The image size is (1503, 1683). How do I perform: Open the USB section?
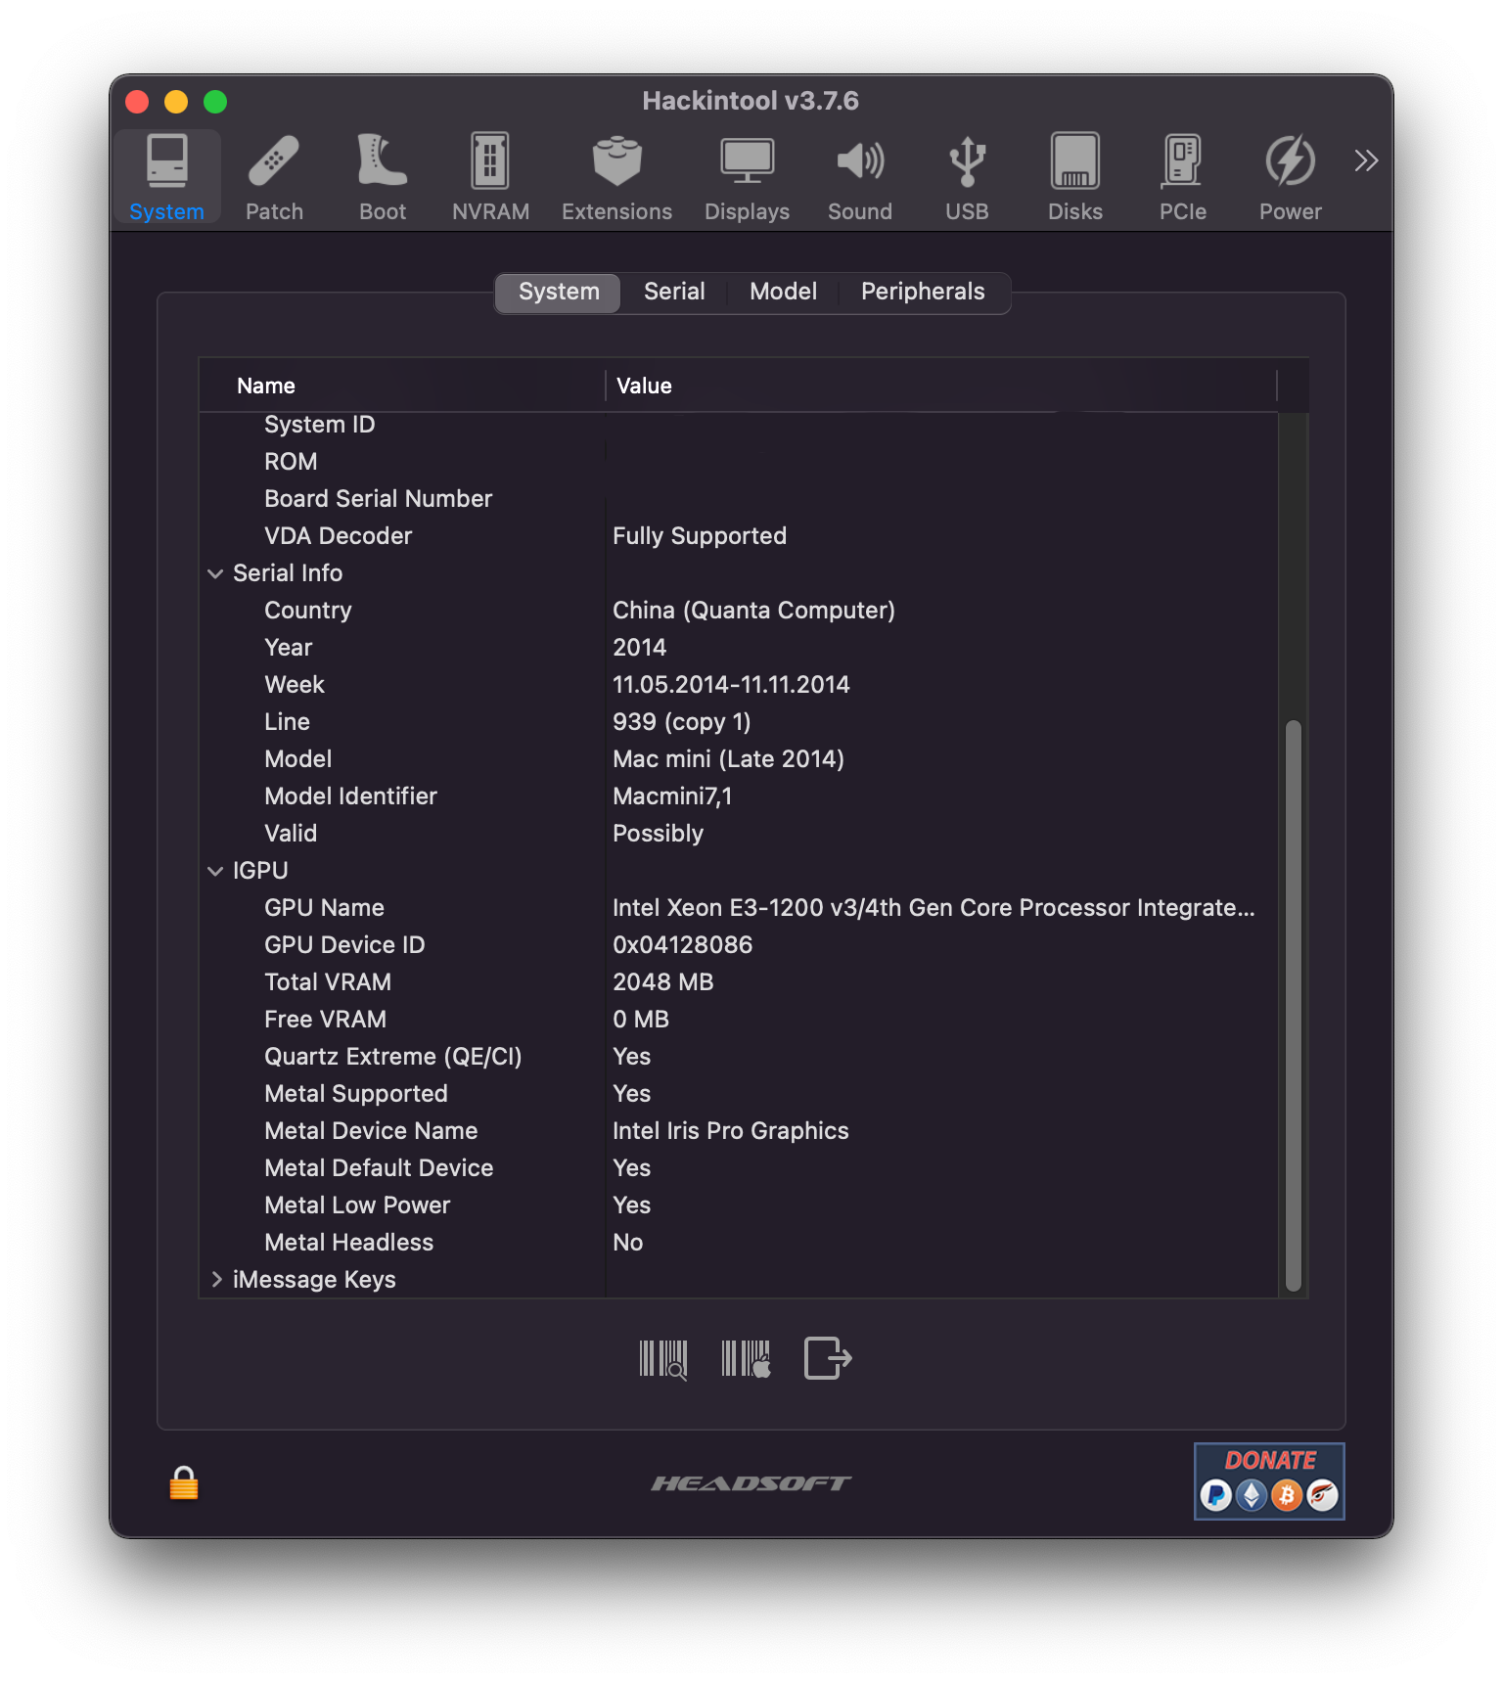point(967,177)
